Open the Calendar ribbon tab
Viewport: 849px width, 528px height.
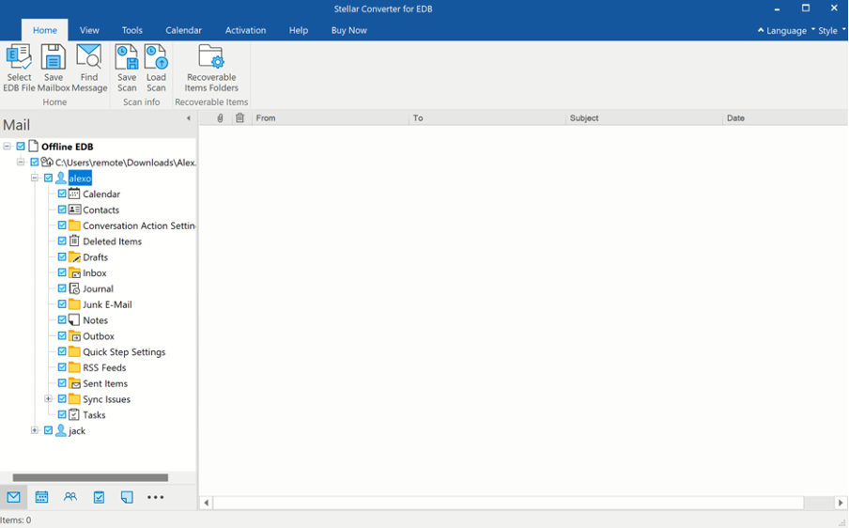tap(183, 30)
